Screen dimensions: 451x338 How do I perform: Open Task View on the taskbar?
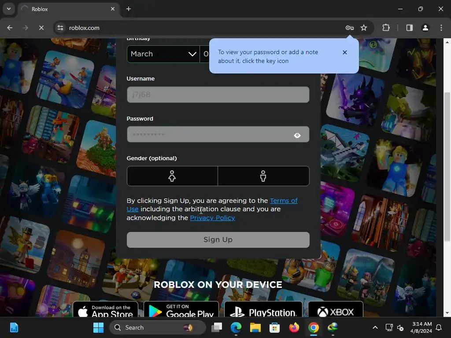[217, 327]
